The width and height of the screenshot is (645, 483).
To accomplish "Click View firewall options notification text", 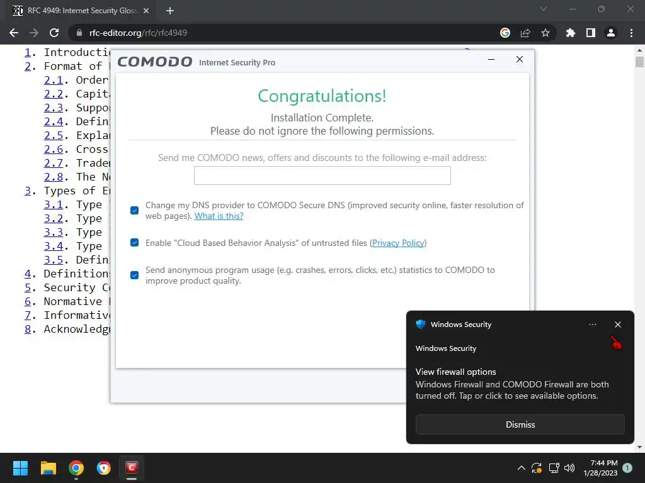I will point(456,372).
